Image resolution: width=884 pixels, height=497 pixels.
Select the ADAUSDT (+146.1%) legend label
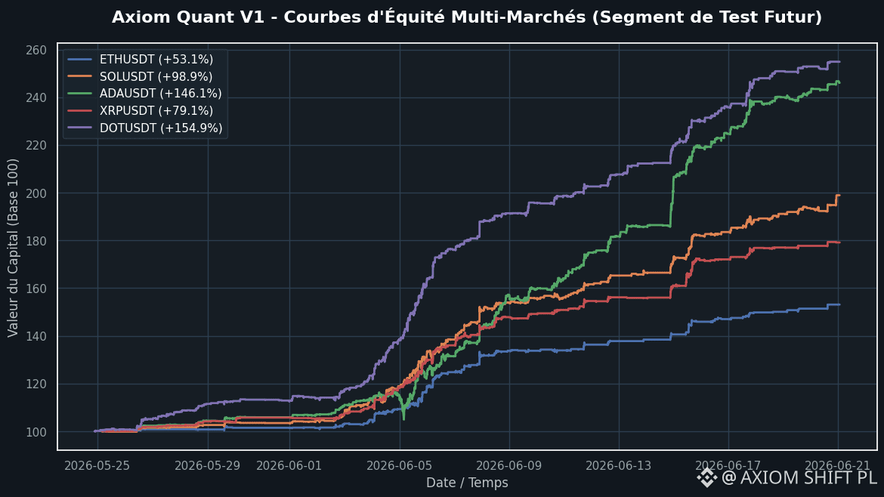click(161, 94)
